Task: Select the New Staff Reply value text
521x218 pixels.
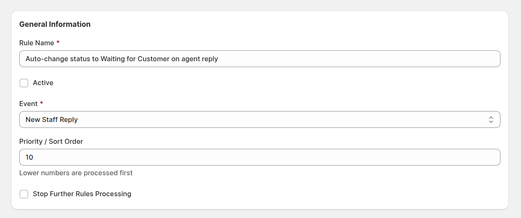Action: [52, 119]
